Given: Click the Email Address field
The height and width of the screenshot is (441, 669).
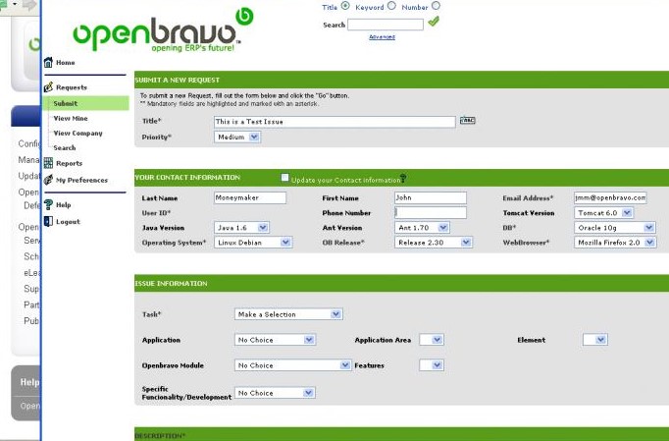Looking at the screenshot, I should click(x=610, y=197).
